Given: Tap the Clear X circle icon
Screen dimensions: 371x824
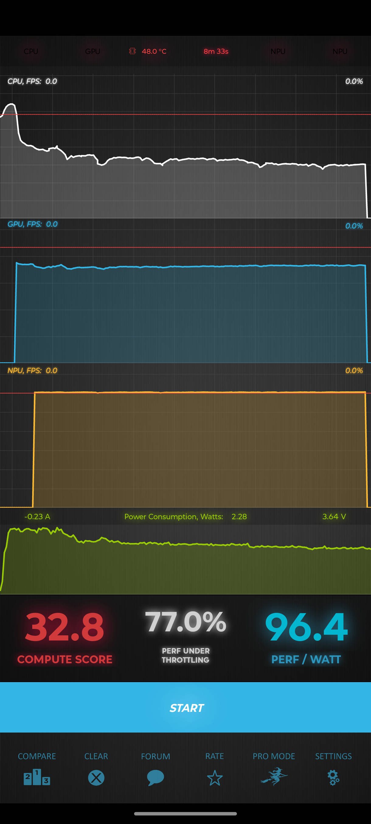Looking at the screenshot, I should tap(96, 778).
